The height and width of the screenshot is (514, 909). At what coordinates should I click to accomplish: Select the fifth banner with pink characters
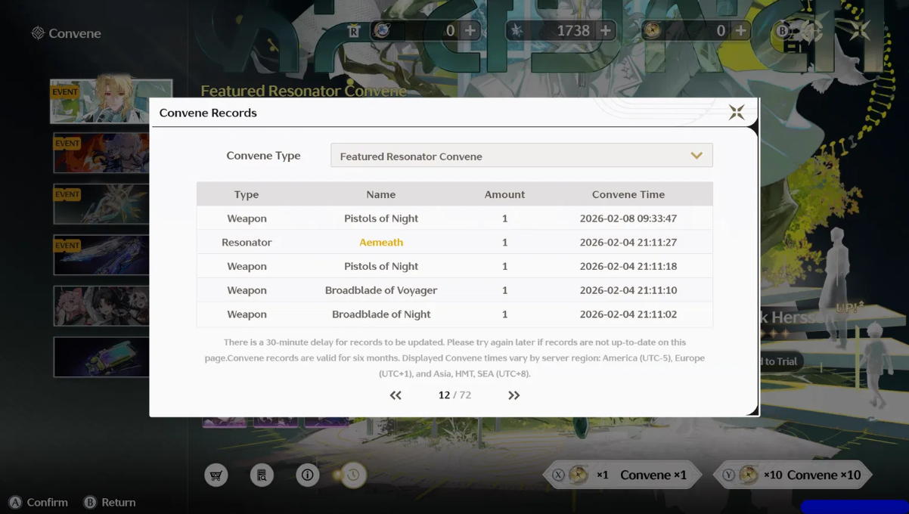click(101, 305)
